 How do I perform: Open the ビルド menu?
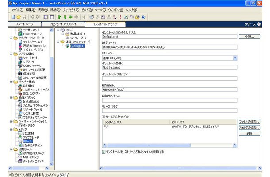click(x=87, y=10)
